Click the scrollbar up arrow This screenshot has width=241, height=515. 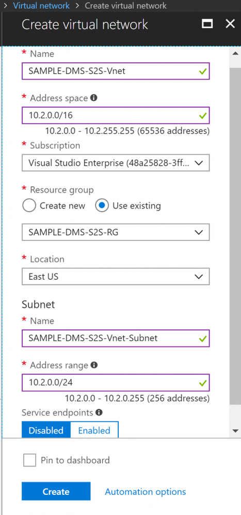click(x=235, y=53)
